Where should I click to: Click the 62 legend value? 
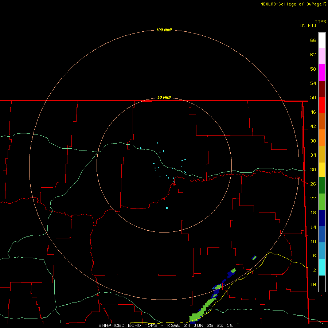(313, 55)
